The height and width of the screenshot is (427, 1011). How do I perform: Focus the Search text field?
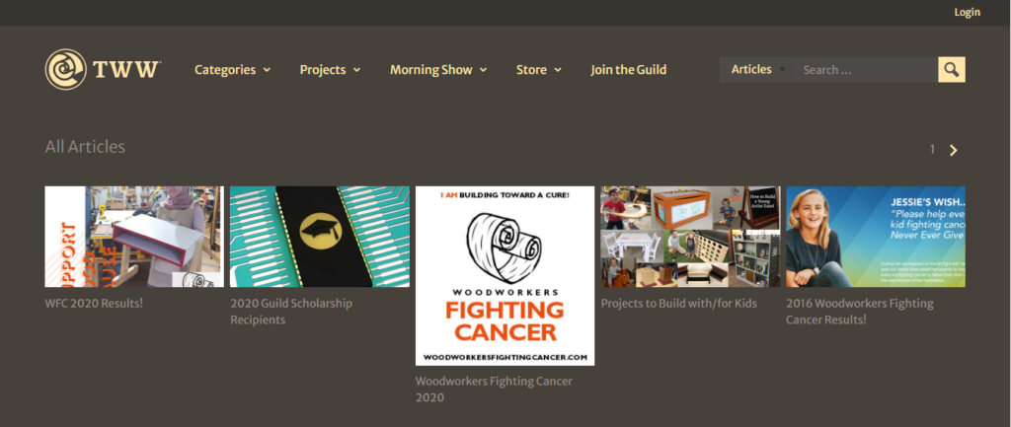click(865, 70)
